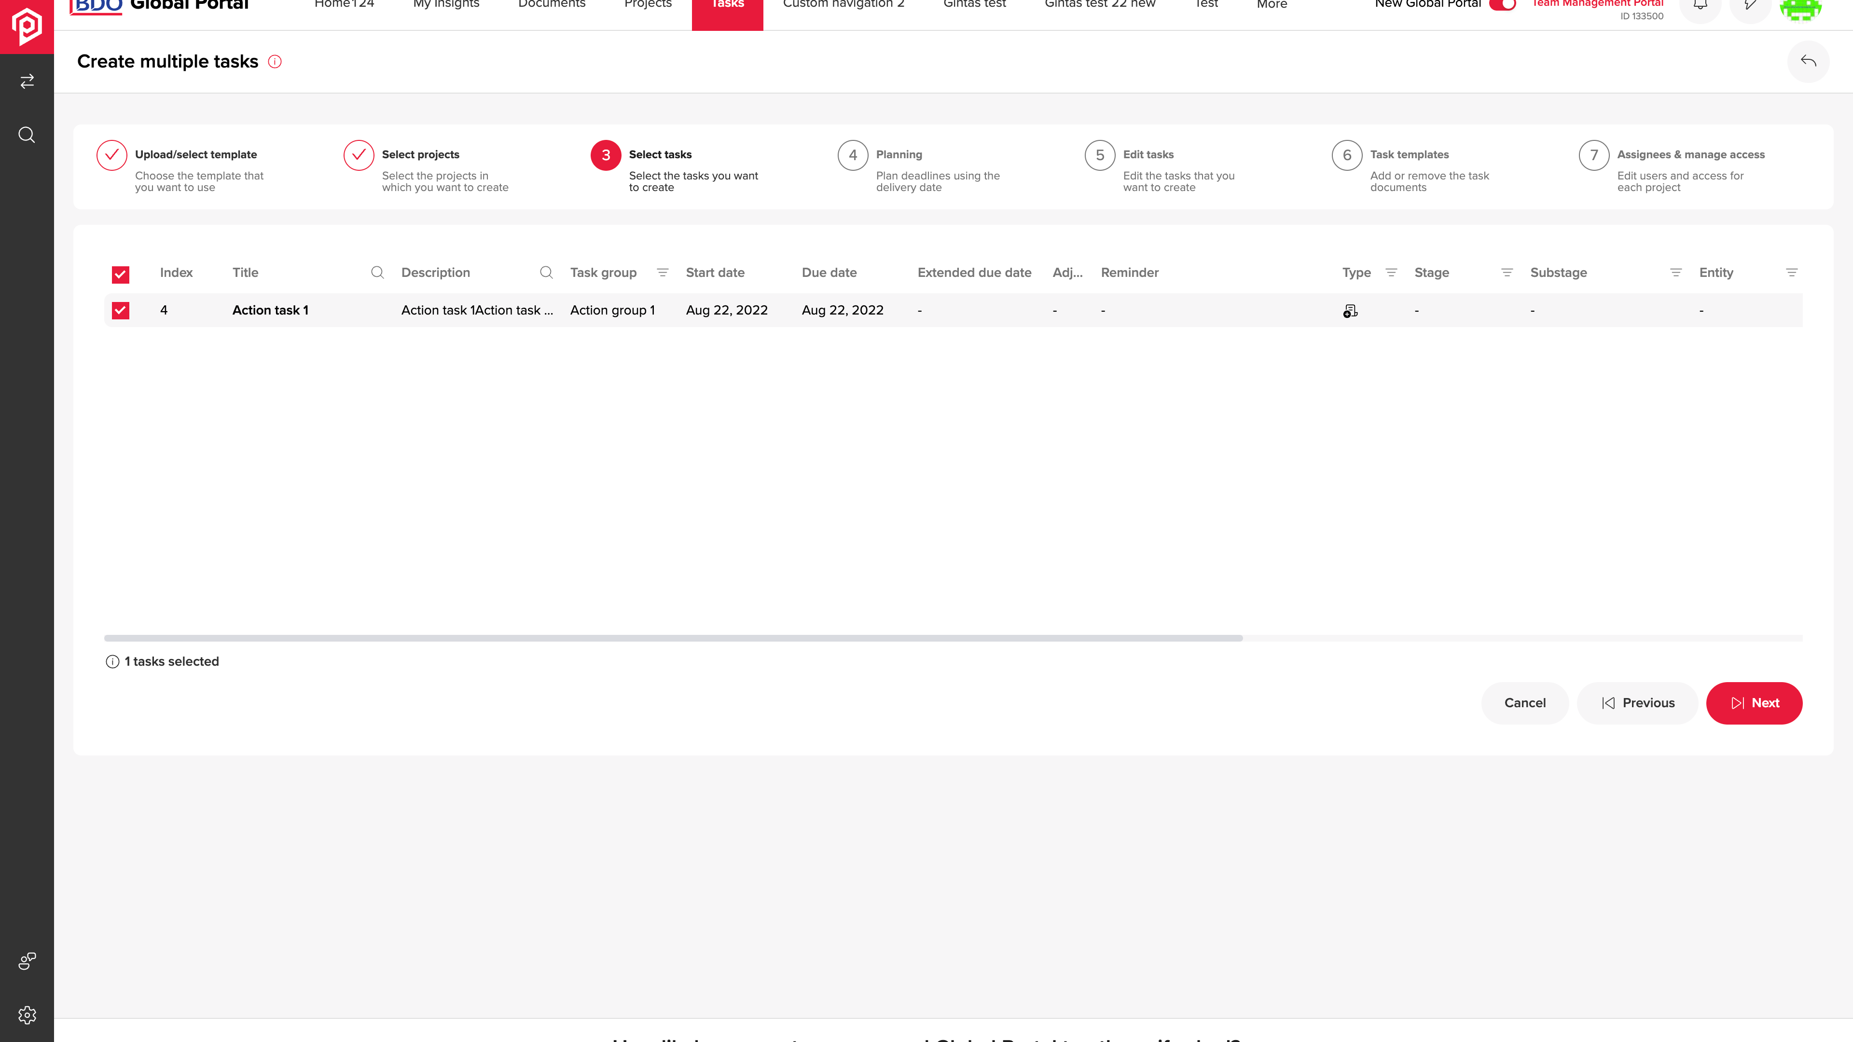Open the Task group column filter

pyautogui.click(x=663, y=273)
